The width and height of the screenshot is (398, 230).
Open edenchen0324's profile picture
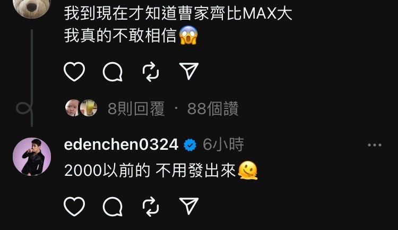click(32, 157)
